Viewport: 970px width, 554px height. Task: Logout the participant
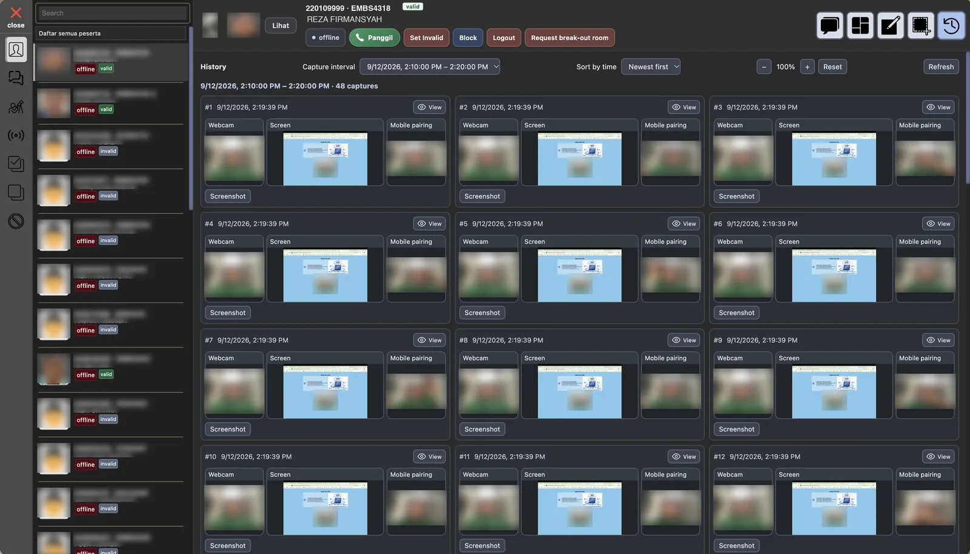(504, 38)
